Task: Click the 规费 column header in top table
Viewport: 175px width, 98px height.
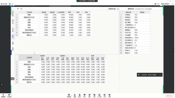Action: [x=69, y=12]
